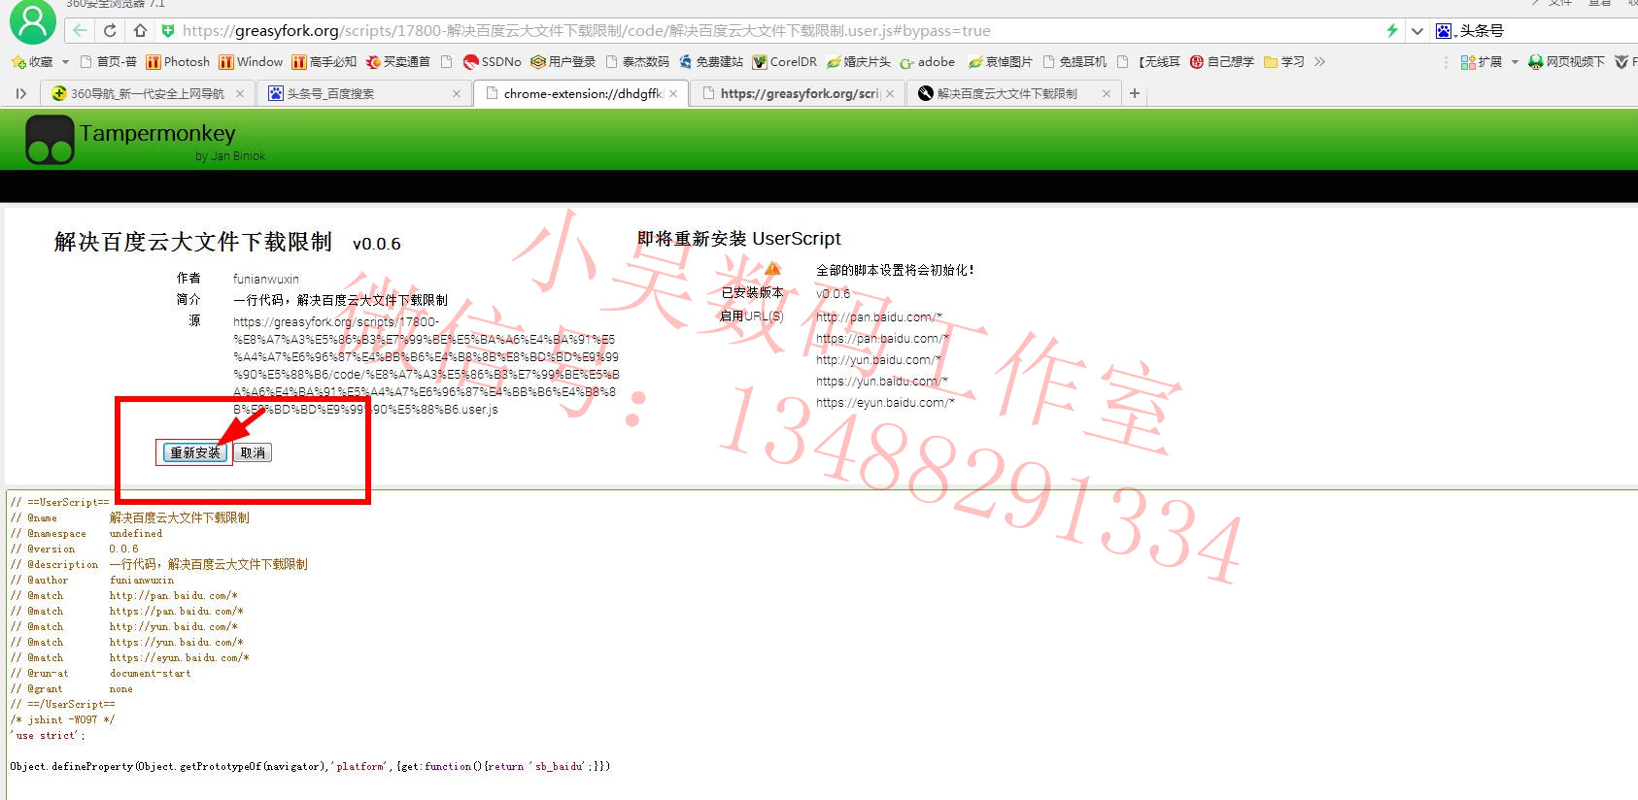Open the 哀悼图片 bookmark
Screen dimensions: 1638x800
(1001, 62)
